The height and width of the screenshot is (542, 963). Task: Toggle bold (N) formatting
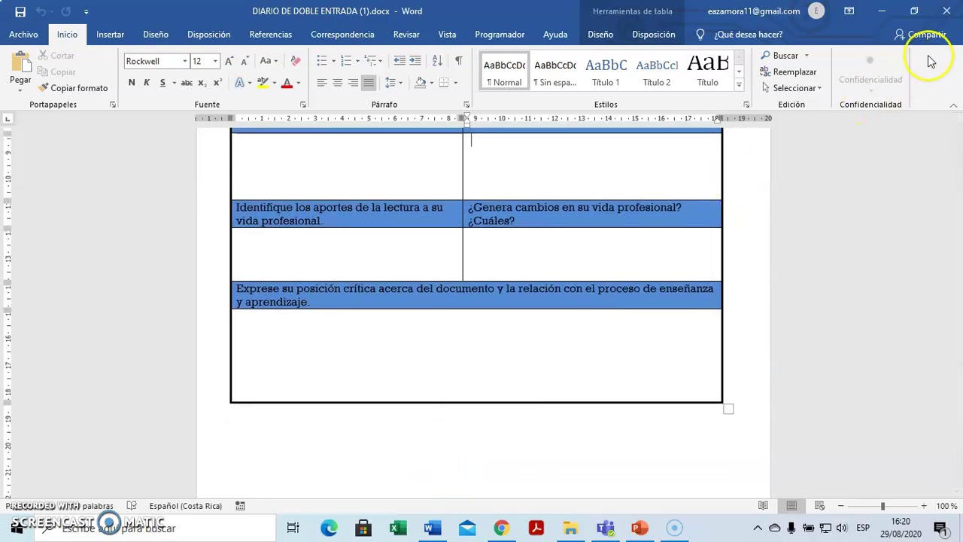(x=132, y=83)
